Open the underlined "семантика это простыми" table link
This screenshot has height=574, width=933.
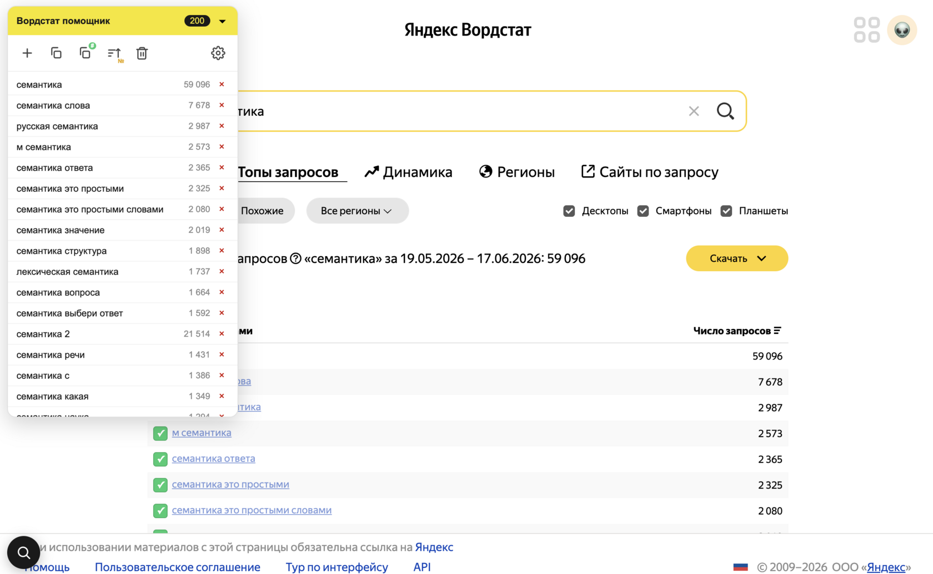pyautogui.click(x=230, y=484)
